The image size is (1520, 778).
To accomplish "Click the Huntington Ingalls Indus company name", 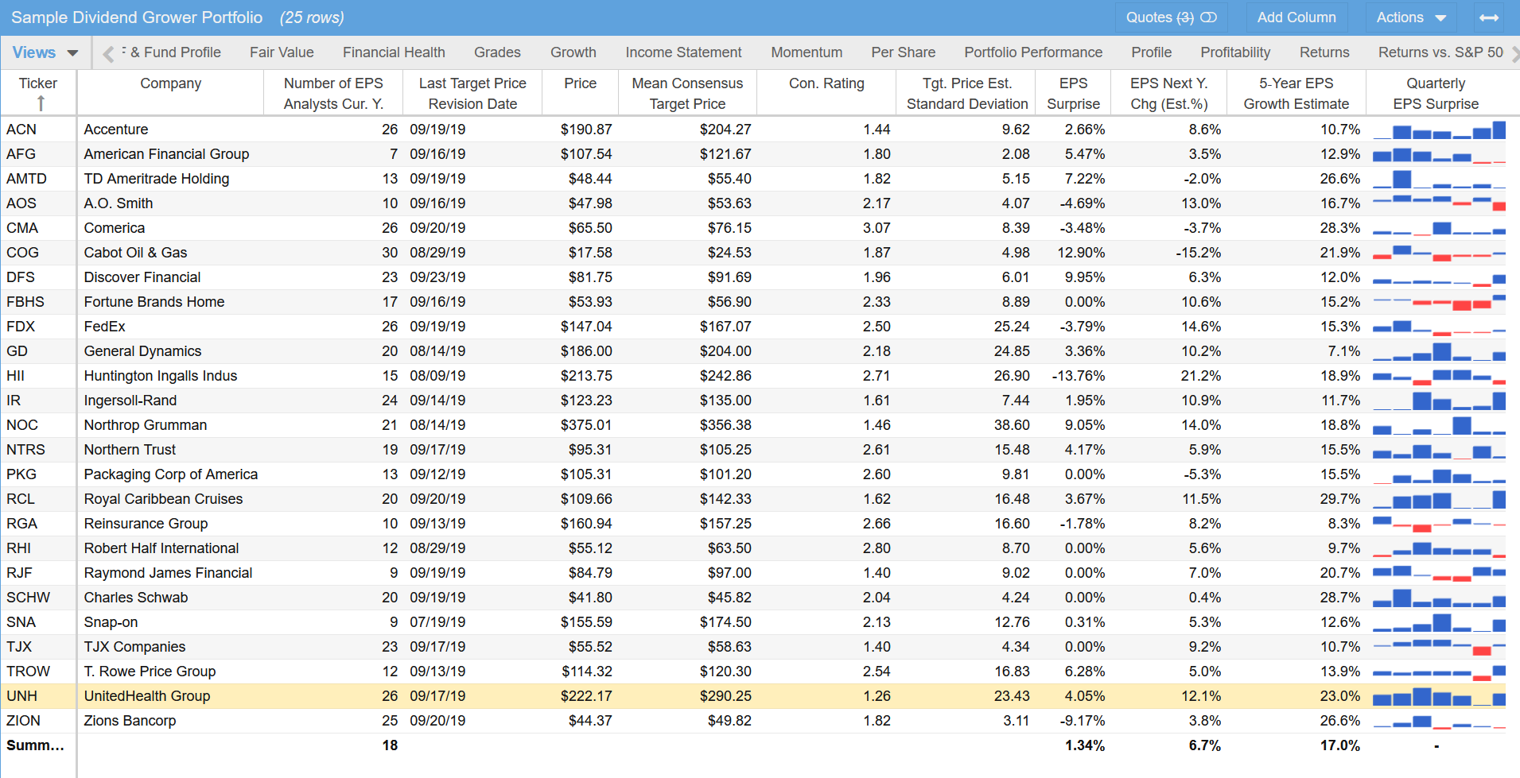I will (x=161, y=376).
